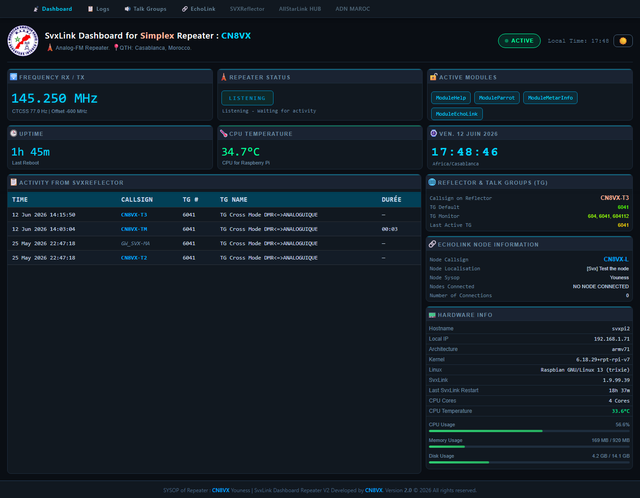
Task: Click the ACTIVE status badge
Action: [519, 41]
